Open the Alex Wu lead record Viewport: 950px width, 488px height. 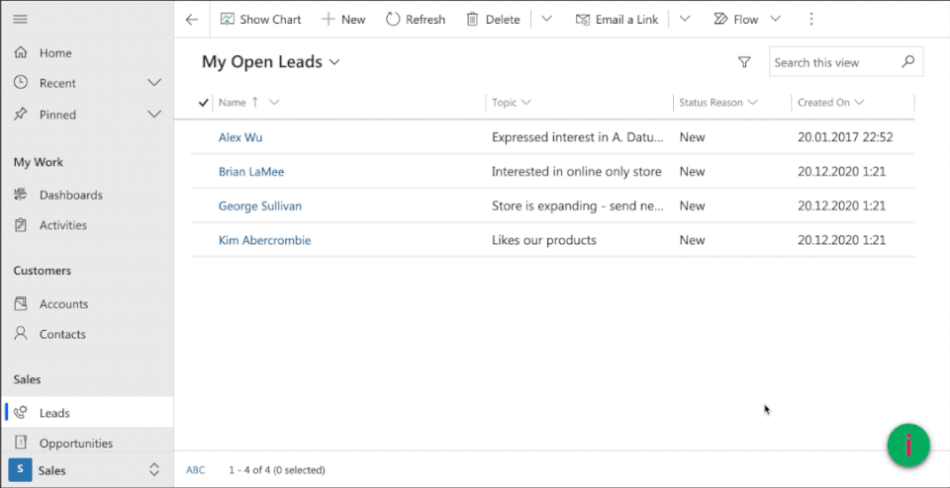240,137
